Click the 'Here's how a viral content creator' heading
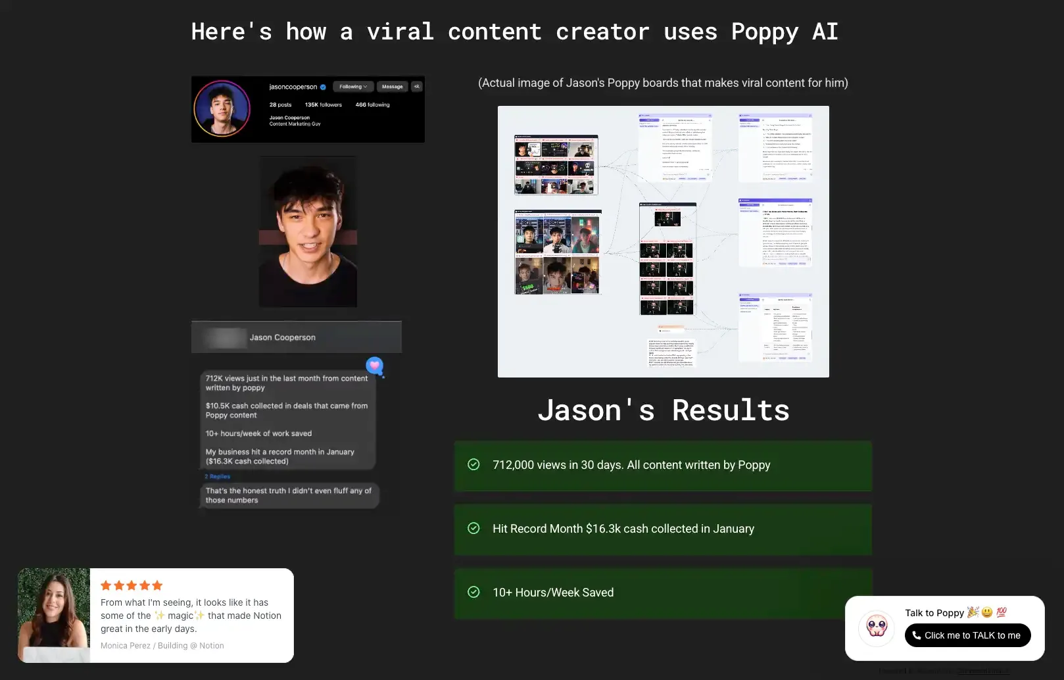 point(515,32)
